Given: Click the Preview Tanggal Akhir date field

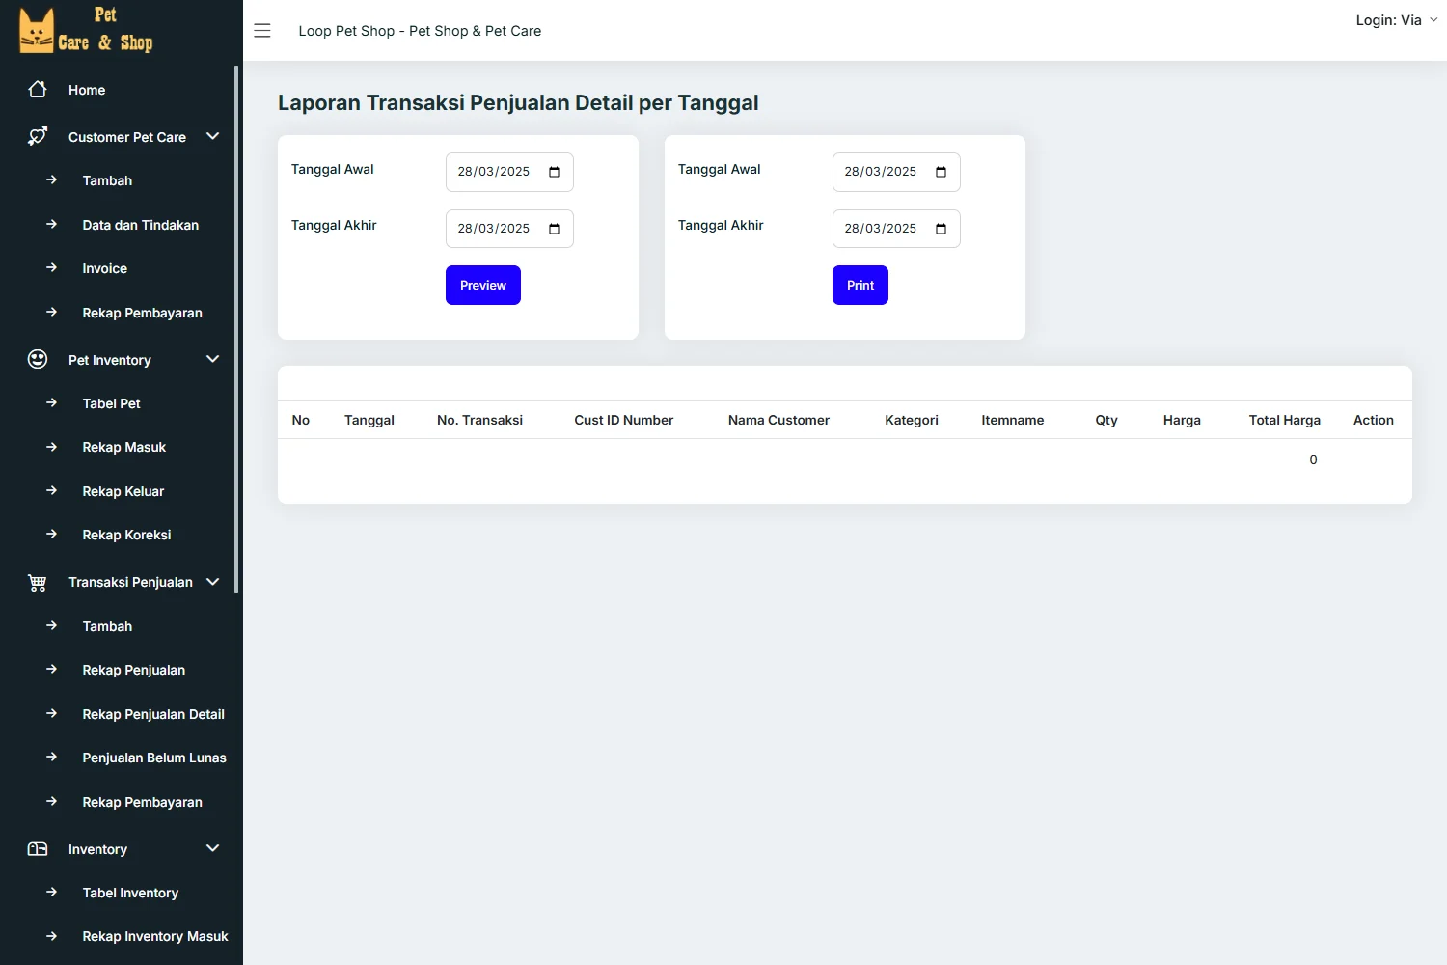Looking at the screenshot, I should tap(509, 229).
